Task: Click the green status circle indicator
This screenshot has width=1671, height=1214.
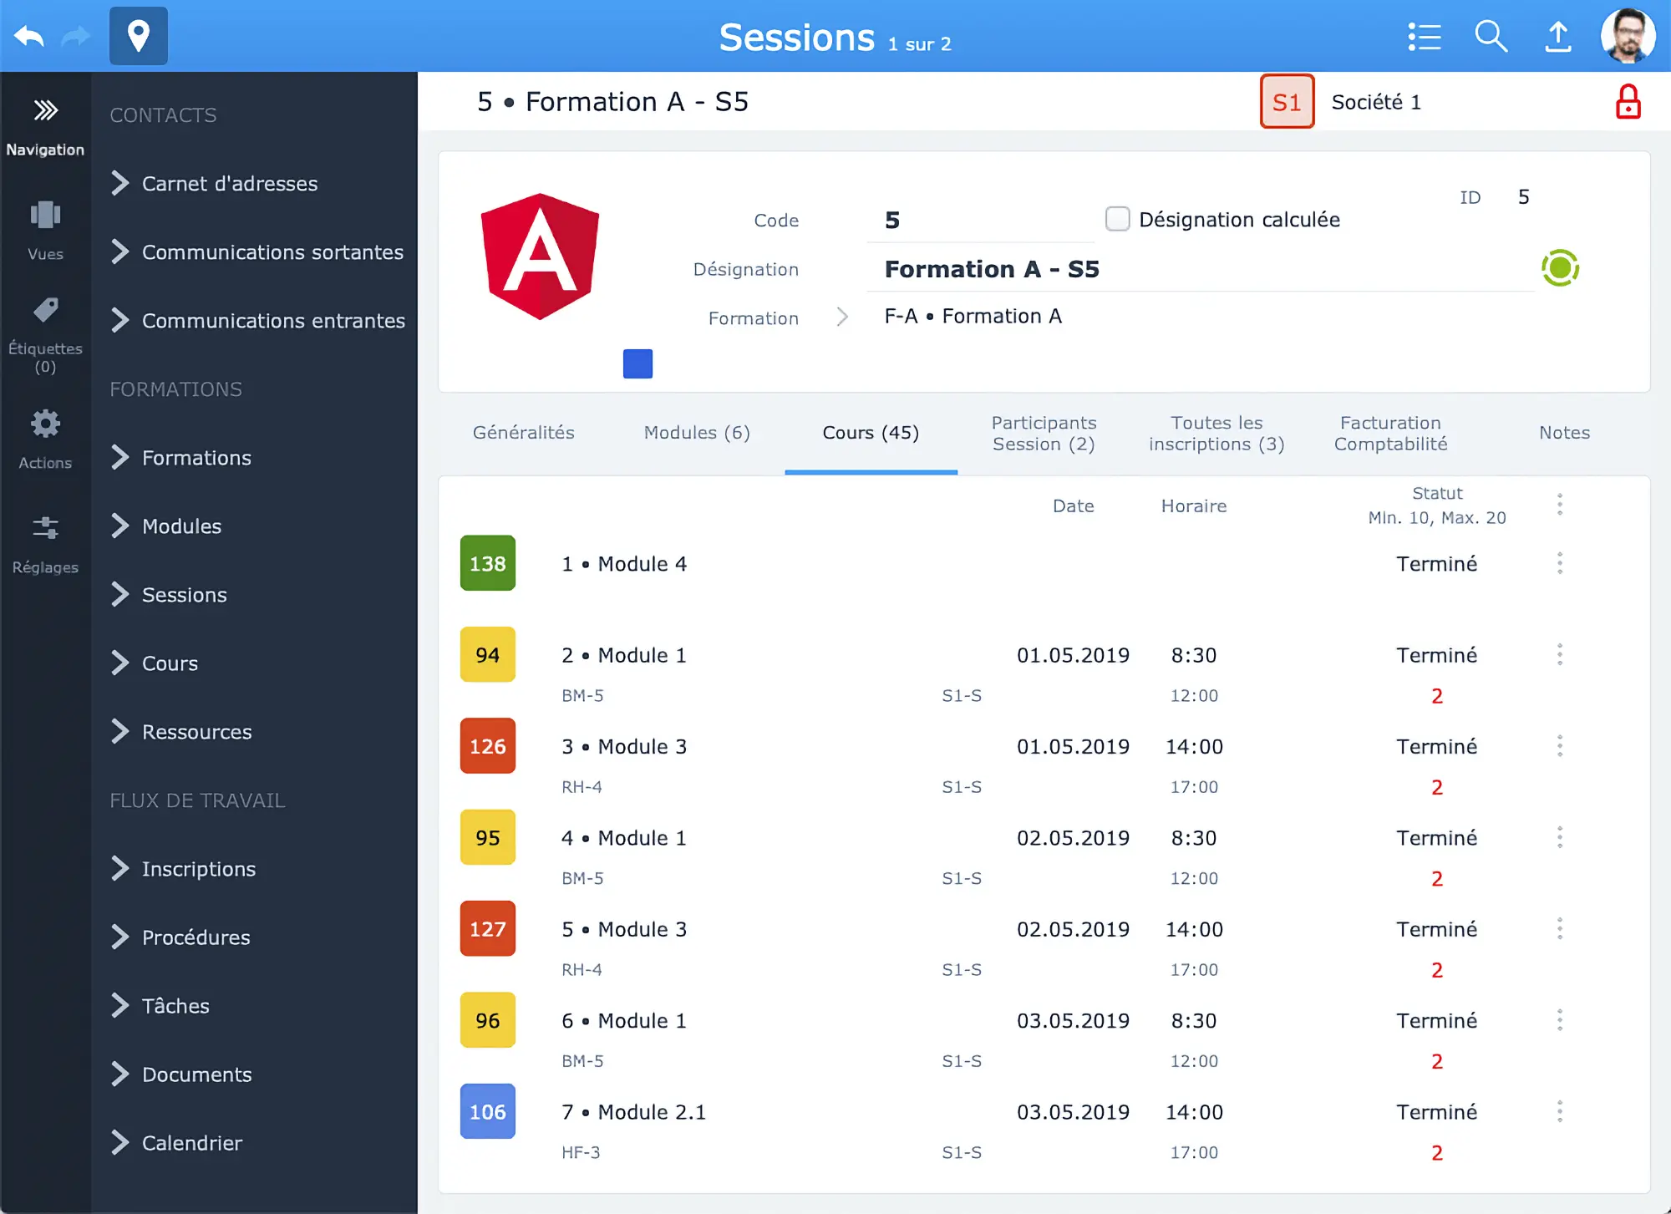Action: coord(1560,268)
